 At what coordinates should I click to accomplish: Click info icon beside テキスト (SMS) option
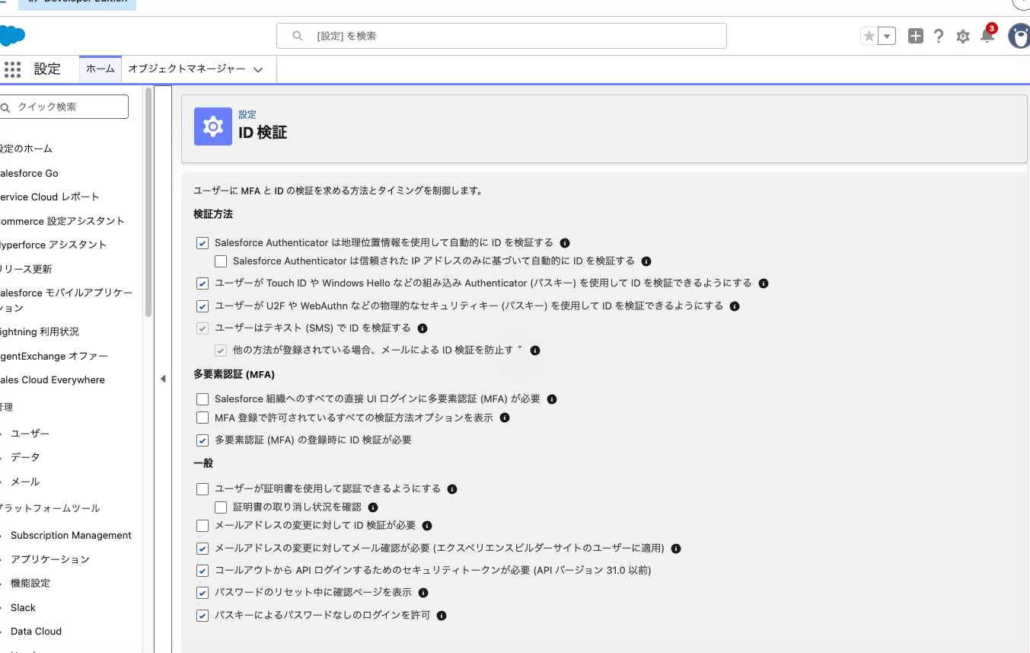point(423,328)
